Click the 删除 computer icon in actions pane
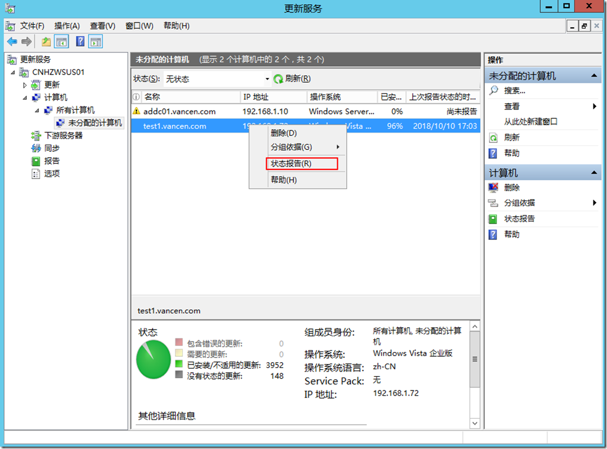Image resolution: width=607 pixels, height=449 pixels. (493, 187)
